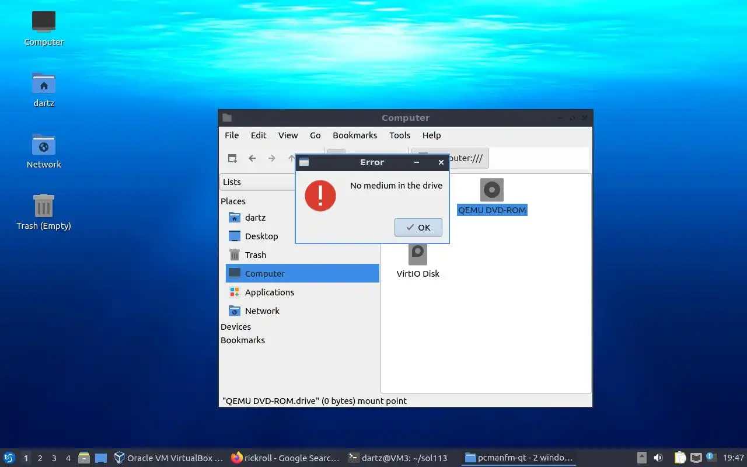Click the Computer window title bar folder icon
This screenshot has width=747, height=467.
[227, 117]
